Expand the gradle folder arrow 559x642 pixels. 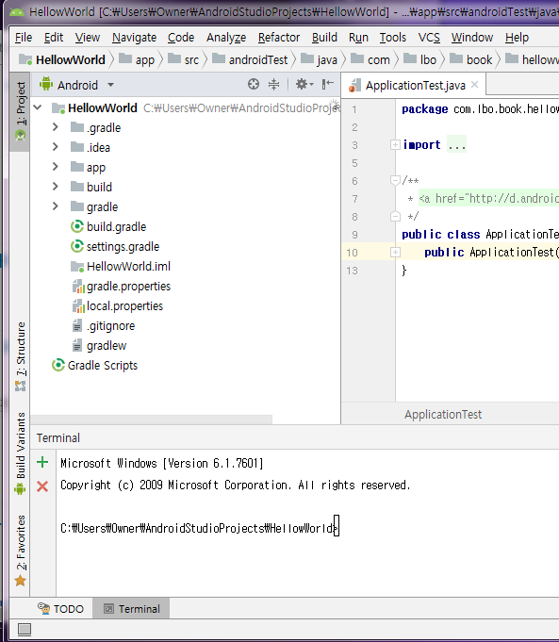click(x=56, y=206)
